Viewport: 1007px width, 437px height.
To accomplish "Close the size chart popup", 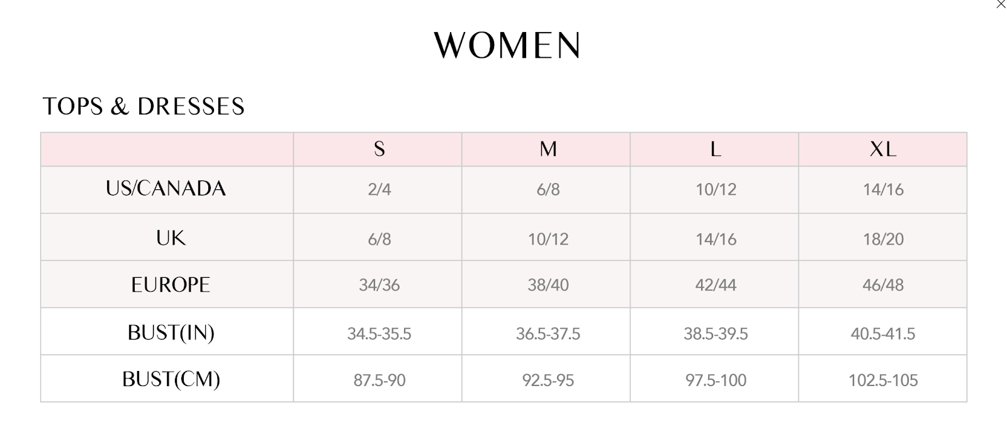I will pos(1001,4).
